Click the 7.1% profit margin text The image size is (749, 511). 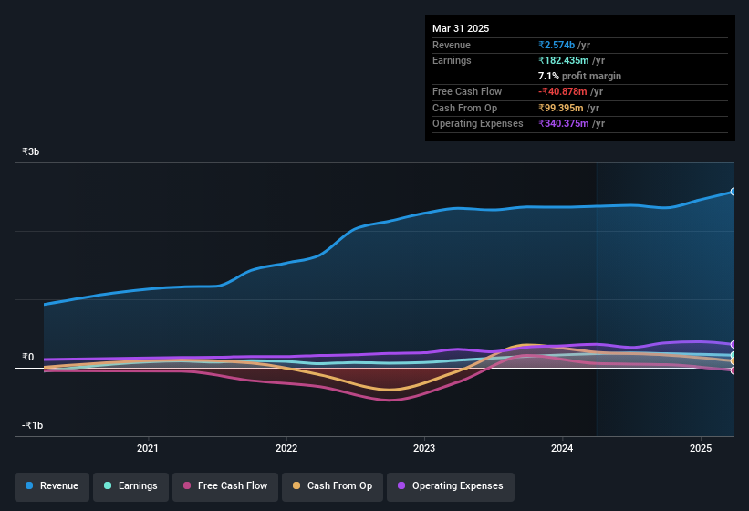point(579,76)
